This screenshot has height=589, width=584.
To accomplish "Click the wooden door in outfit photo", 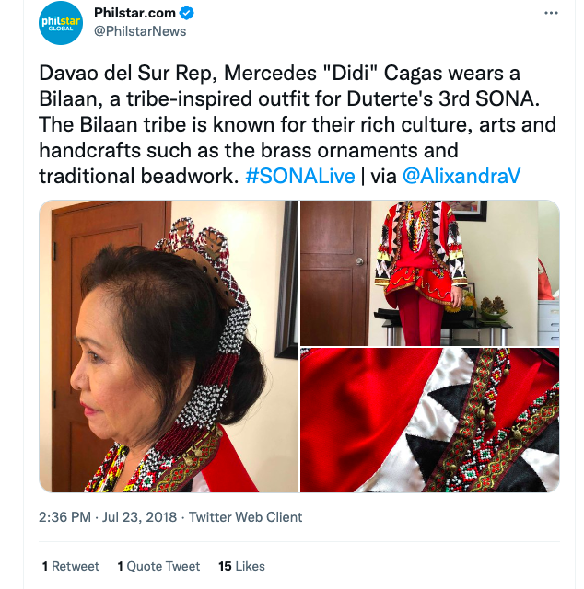I will pos(336,272).
